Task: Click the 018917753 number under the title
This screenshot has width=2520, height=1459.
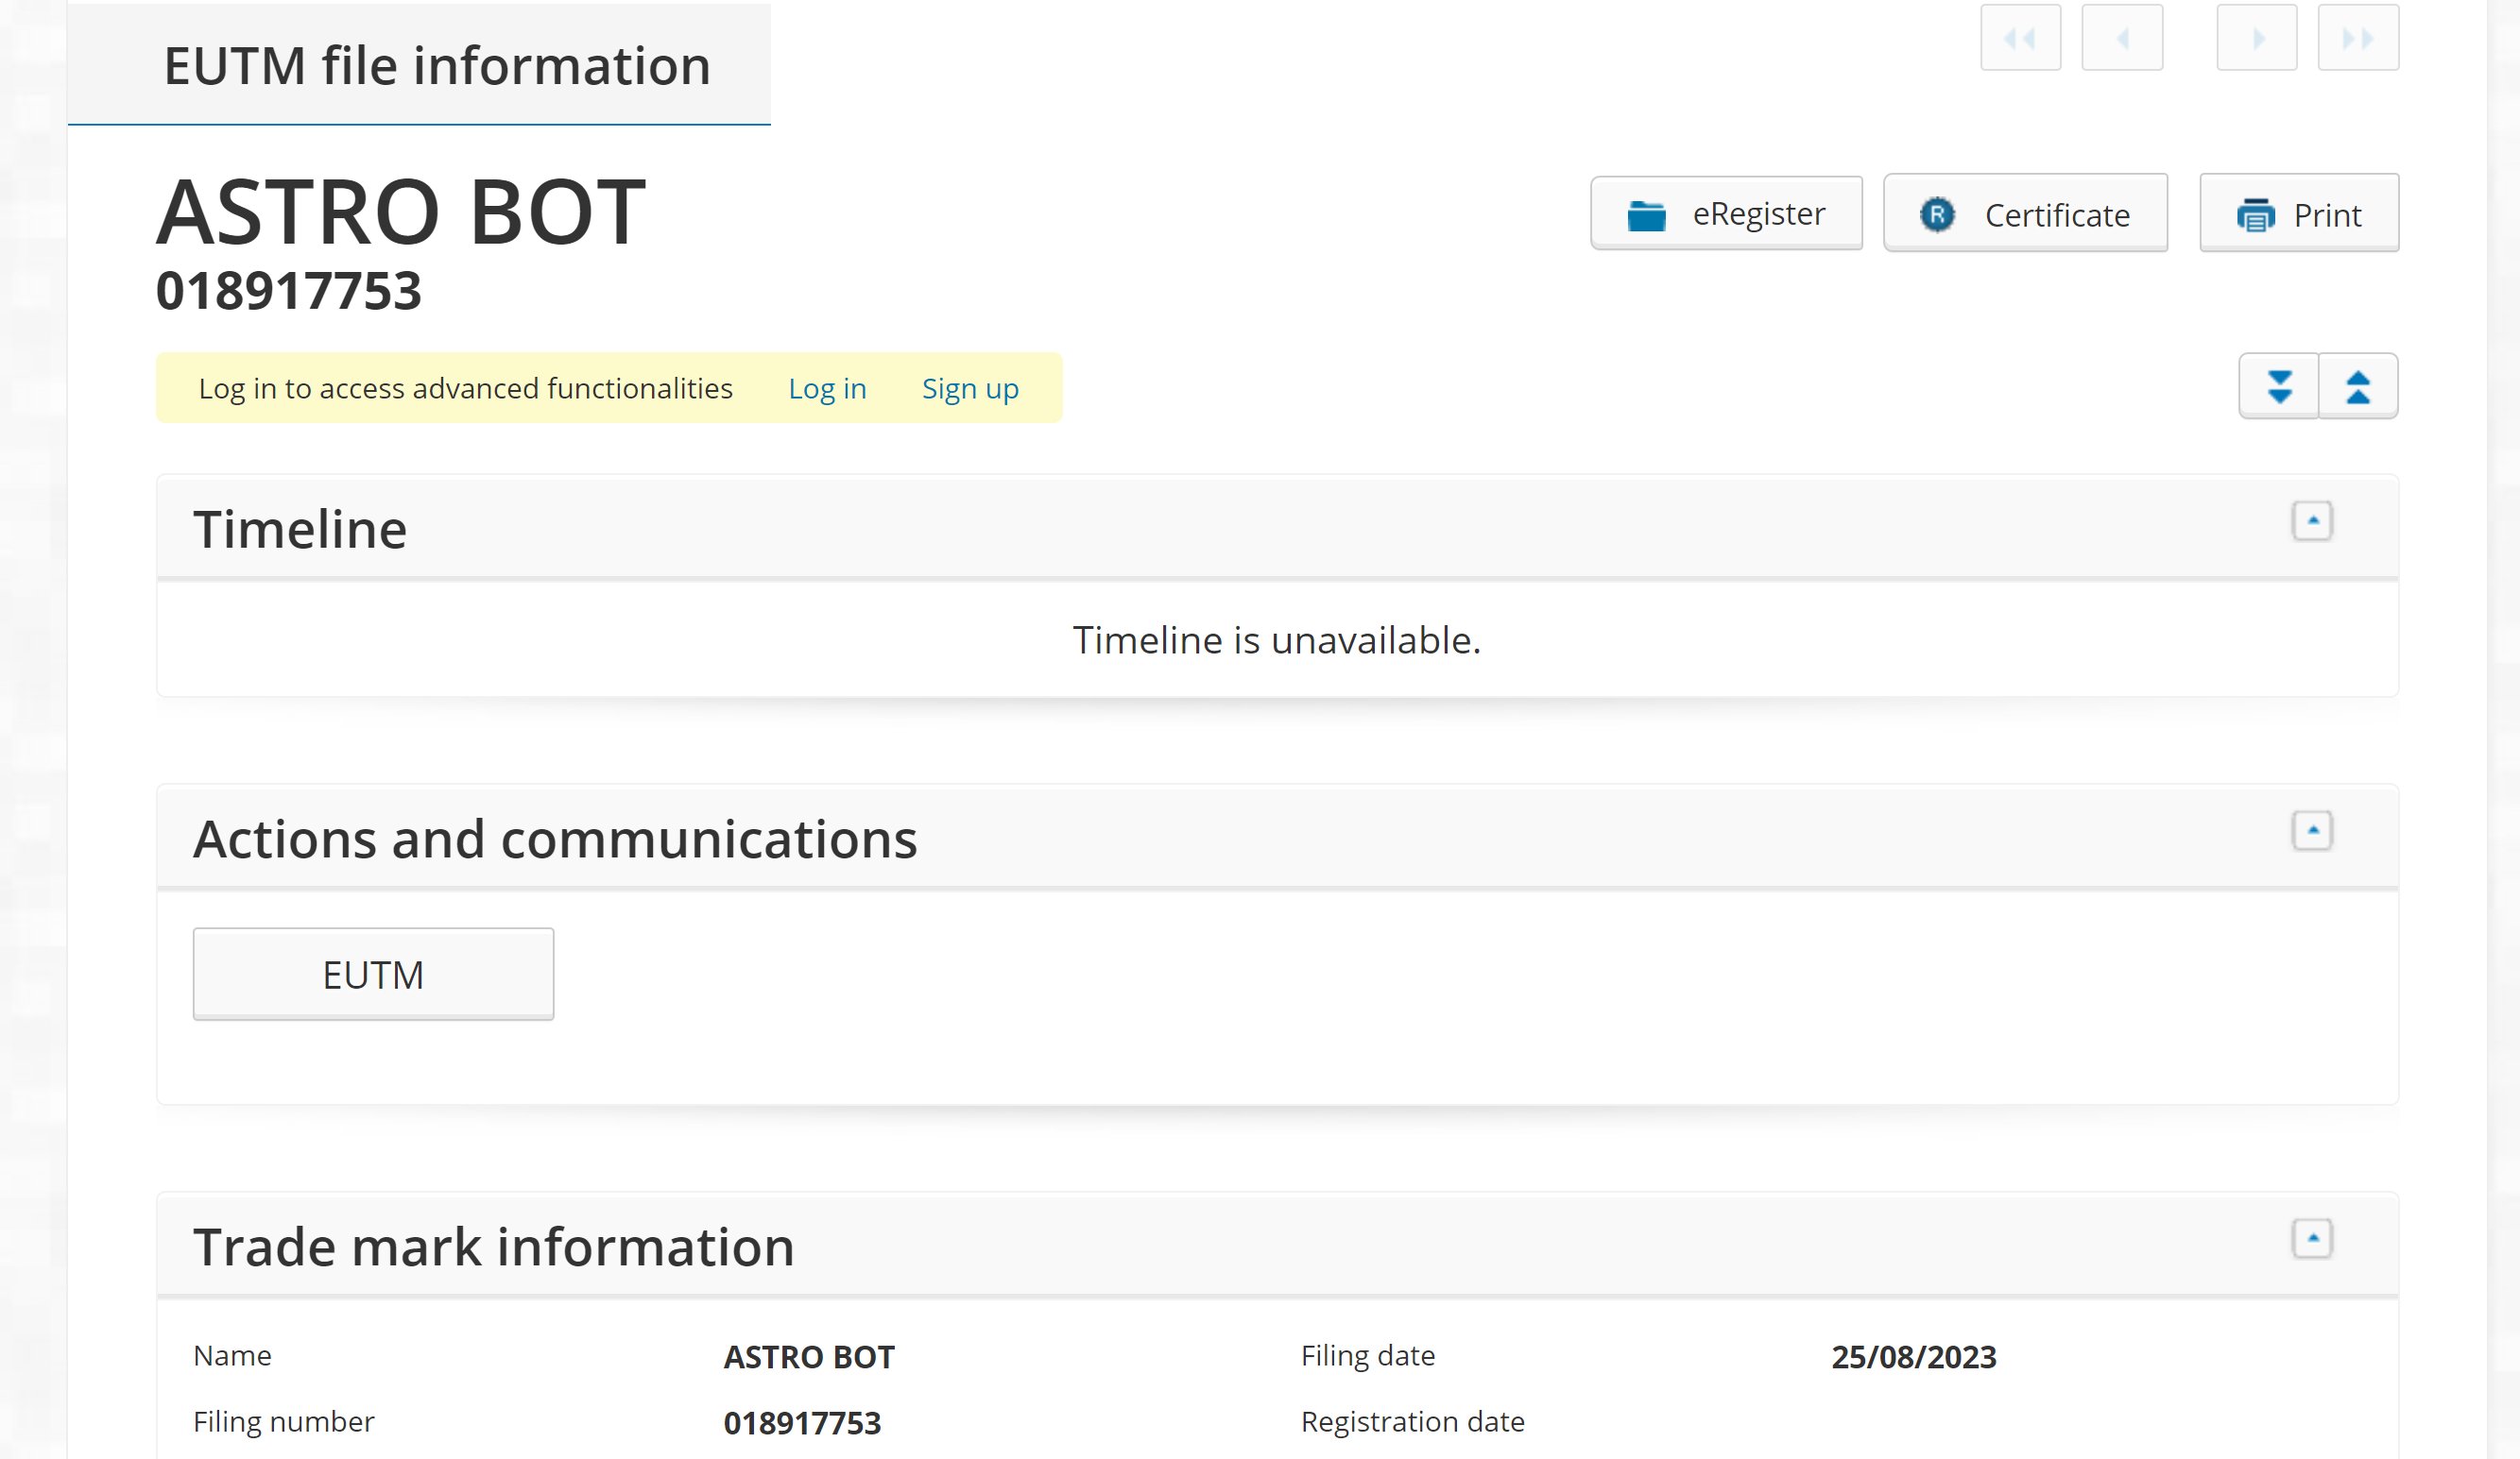Action: coord(289,292)
